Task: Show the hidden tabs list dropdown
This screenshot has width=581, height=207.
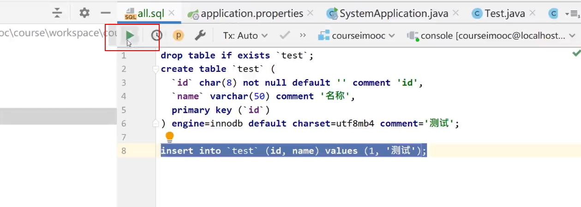Action: 572,14
